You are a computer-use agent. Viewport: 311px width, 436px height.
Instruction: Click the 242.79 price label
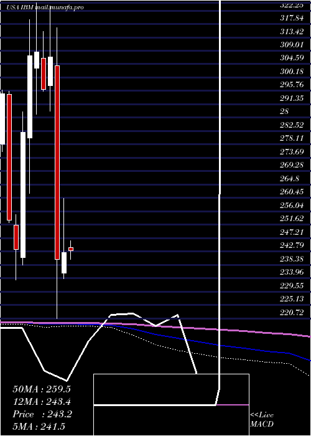point(292,245)
